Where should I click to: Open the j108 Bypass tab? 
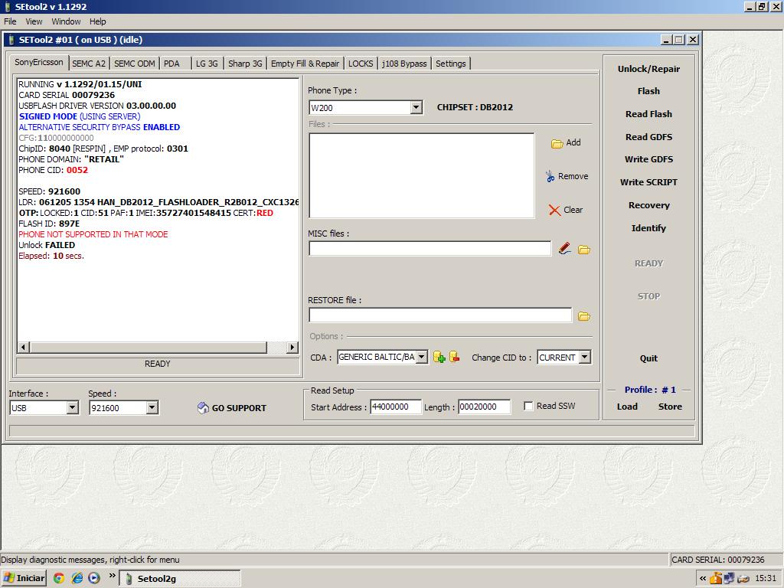tap(404, 64)
